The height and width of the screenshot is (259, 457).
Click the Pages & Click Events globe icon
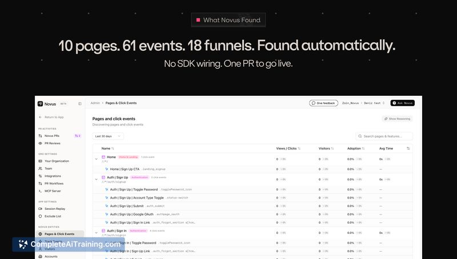tap(40, 234)
